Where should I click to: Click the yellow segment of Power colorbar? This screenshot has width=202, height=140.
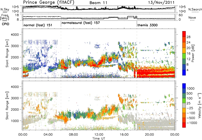pos(184,51)
